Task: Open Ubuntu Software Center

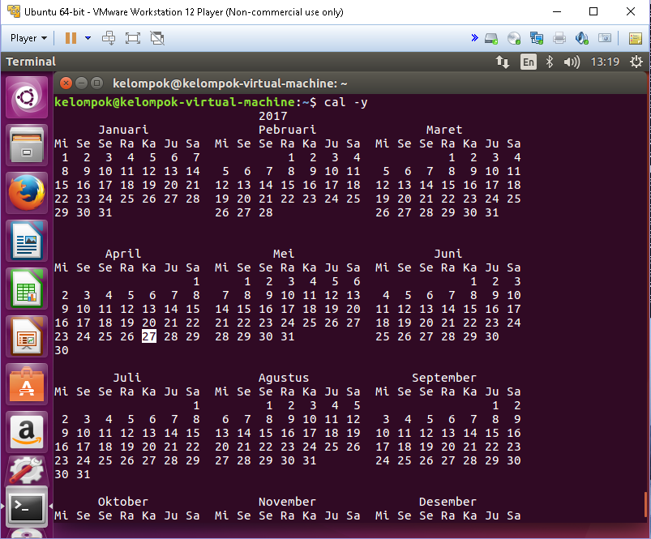Action: point(27,384)
